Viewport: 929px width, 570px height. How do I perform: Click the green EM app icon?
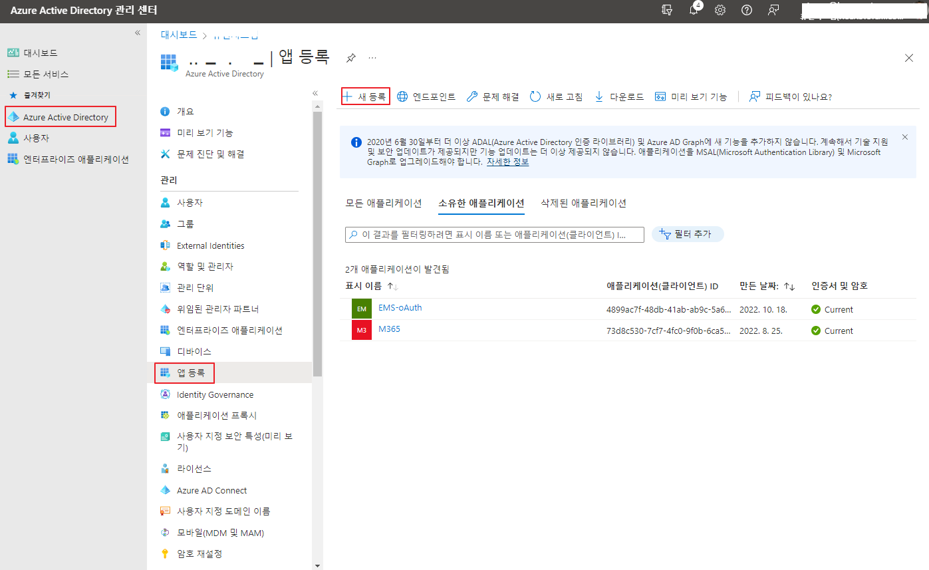(361, 309)
